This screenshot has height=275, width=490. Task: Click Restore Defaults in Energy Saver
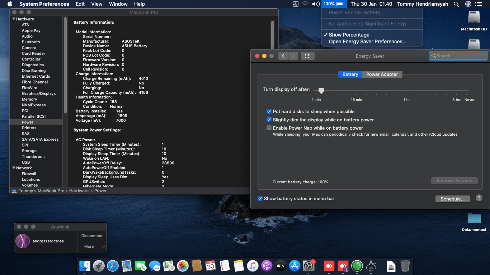(x=454, y=180)
